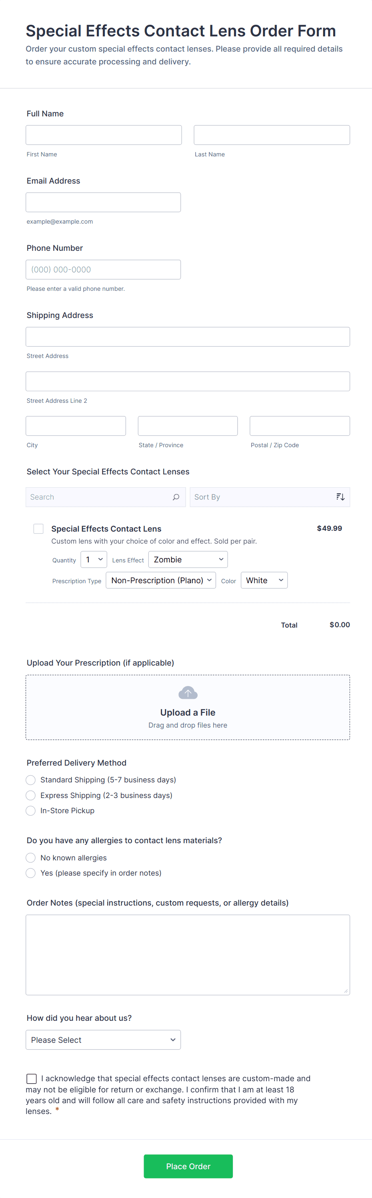Select Standard Shipping delivery option
Image resolution: width=372 pixels, height=1198 pixels.
click(x=31, y=780)
